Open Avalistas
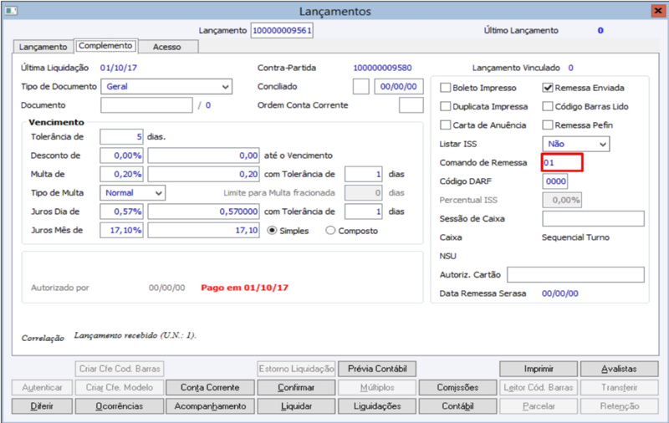This screenshot has height=423, width=669. point(619,369)
